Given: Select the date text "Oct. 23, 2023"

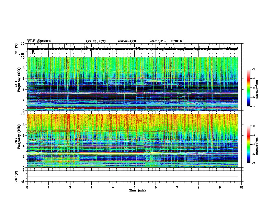Looking at the screenshot, I should pos(96,41).
